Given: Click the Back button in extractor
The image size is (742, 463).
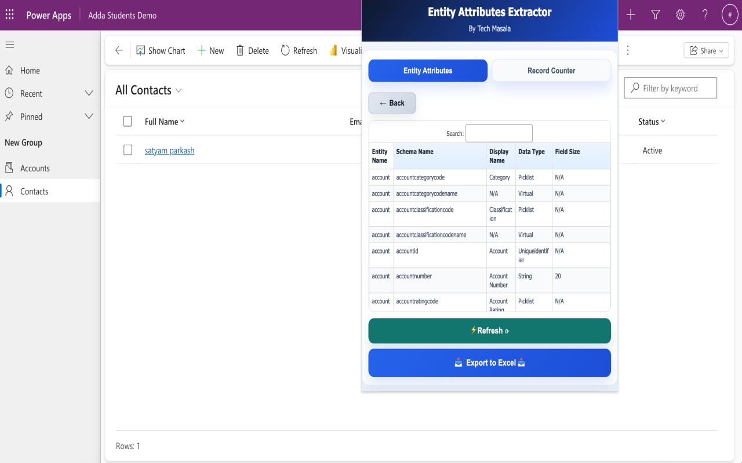Looking at the screenshot, I should point(392,103).
